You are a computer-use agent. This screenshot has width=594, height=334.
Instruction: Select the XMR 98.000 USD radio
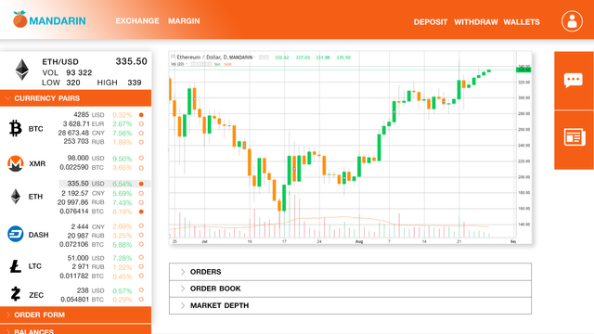click(x=141, y=158)
